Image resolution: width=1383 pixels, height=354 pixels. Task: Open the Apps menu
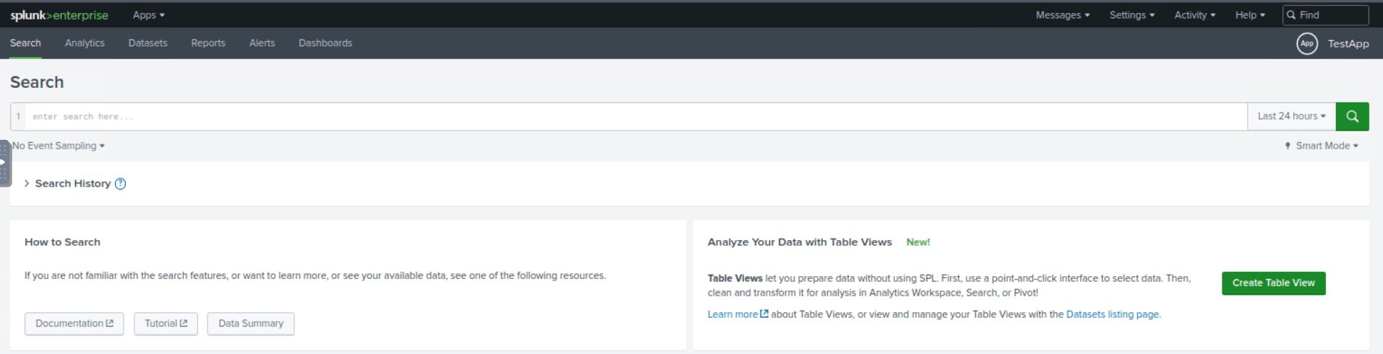coord(148,15)
